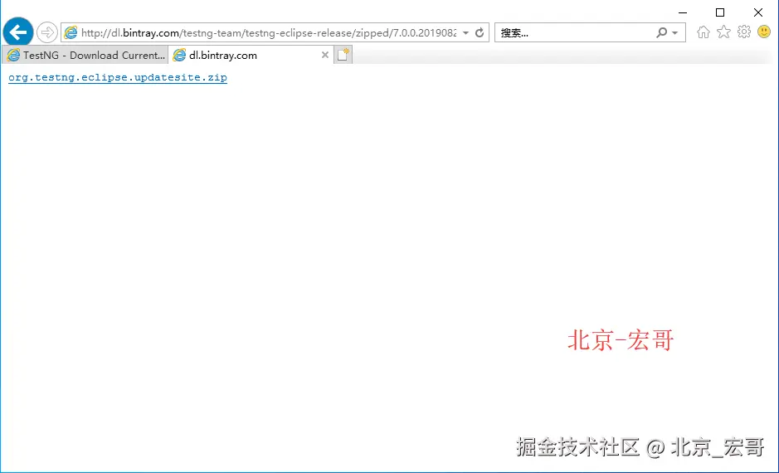Maximize the Internet Explorer window
This screenshot has height=473, width=779.
click(x=720, y=12)
